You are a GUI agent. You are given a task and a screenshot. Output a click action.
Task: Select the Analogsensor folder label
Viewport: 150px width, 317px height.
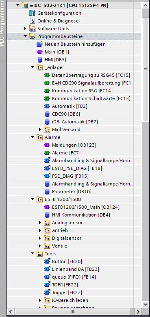coord(67,223)
